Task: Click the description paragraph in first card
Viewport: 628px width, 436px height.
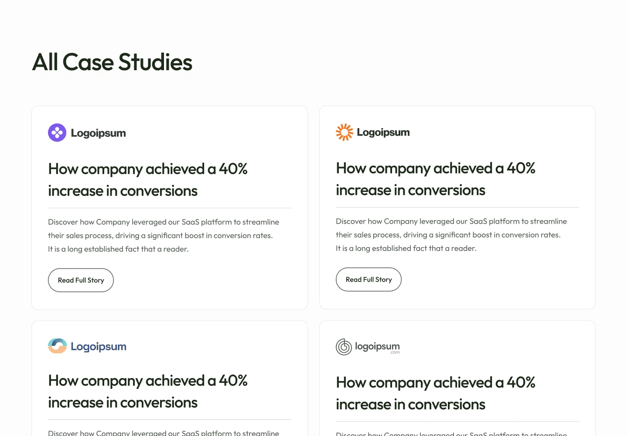Action: [164, 235]
